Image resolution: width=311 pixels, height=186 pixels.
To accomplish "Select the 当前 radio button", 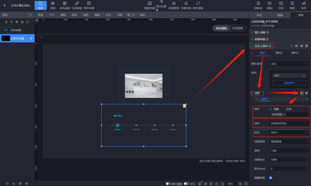I will click(270, 109).
